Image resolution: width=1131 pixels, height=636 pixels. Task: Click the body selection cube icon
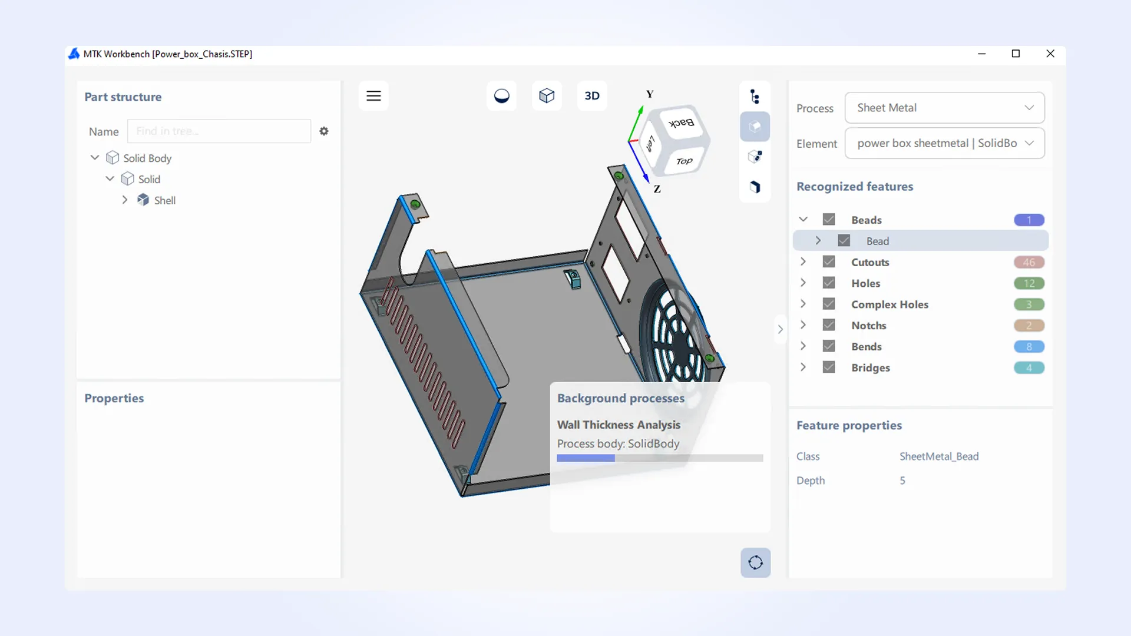[x=755, y=156]
